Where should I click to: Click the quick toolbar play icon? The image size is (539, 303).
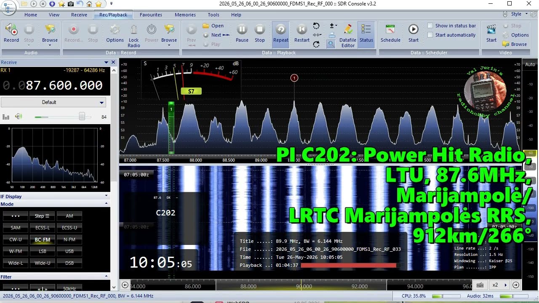(x=34, y=4)
